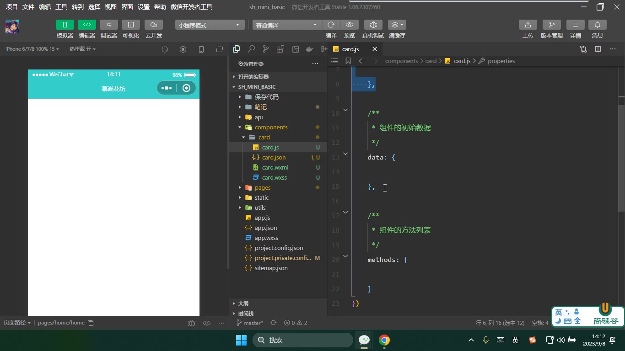Open source control icon in sidebar
The image size is (625, 351).
266,49
